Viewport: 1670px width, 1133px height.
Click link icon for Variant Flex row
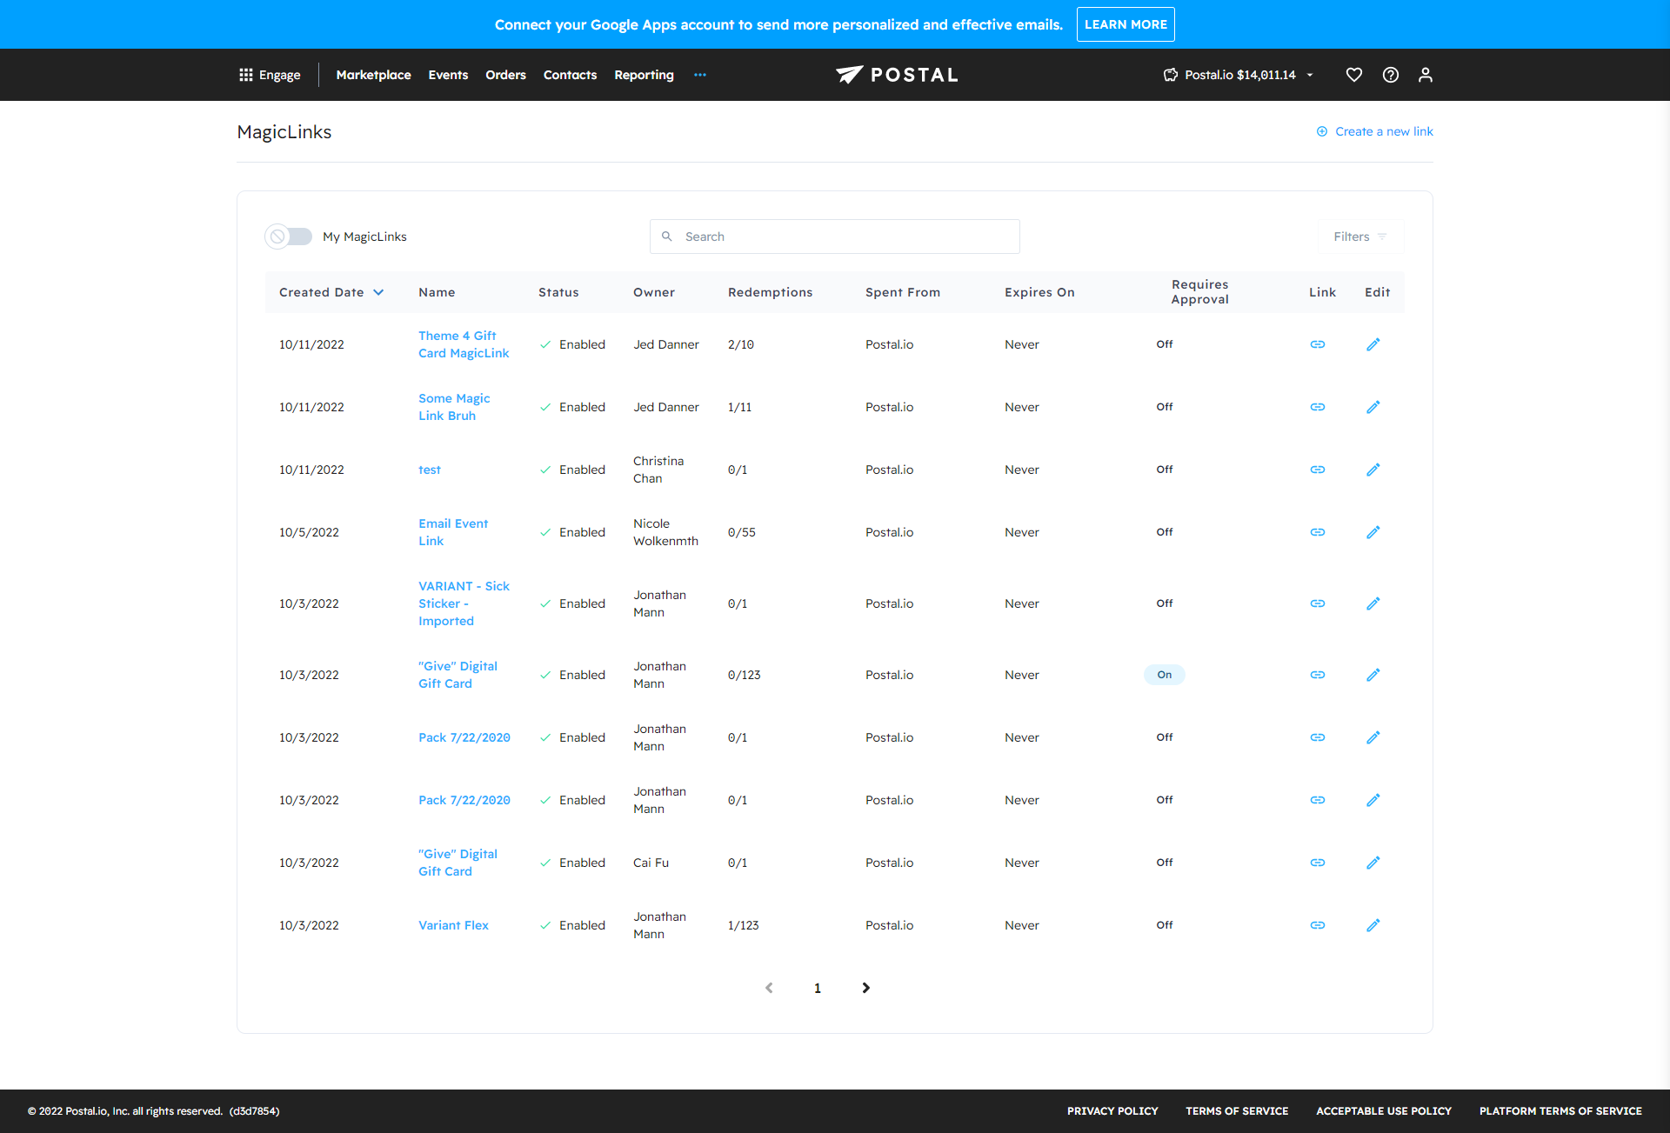click(1318, 925)
